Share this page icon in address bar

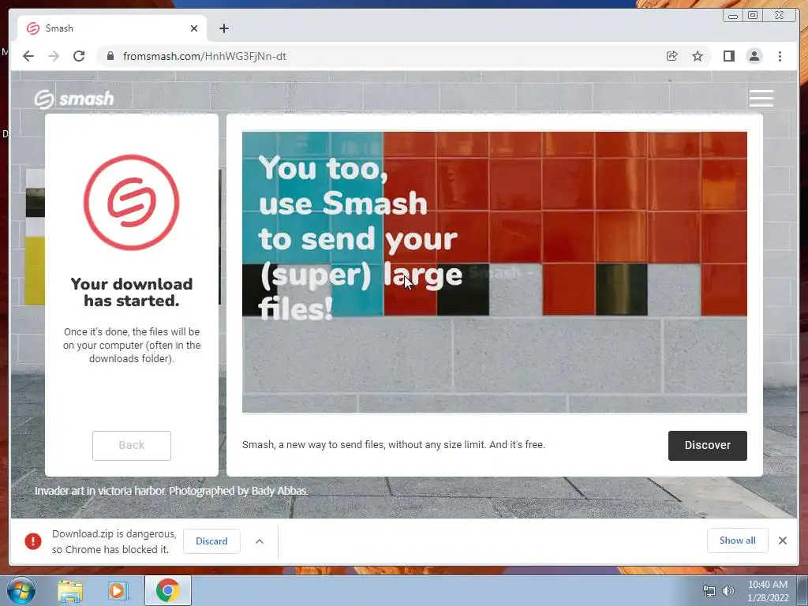(x=672, y=56)
